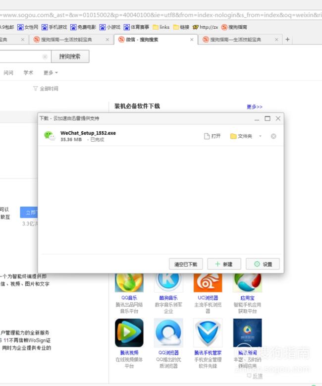Open the 手机游戏 bookmark
322x386 pixels.
coord(54,27)
